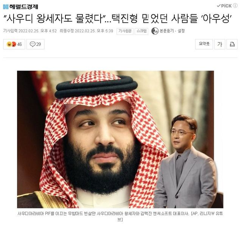Play audio with the 본문듣기 speaker icon
The width and height of the screenshot is (242, 225).
[155, 31]
